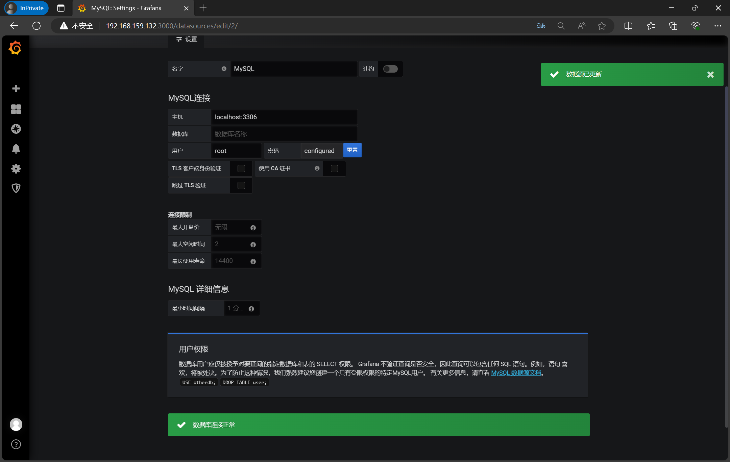The image size is (730, 462).
Task: Open the Create plus menu in sidebar
Action: coord(16,88)
